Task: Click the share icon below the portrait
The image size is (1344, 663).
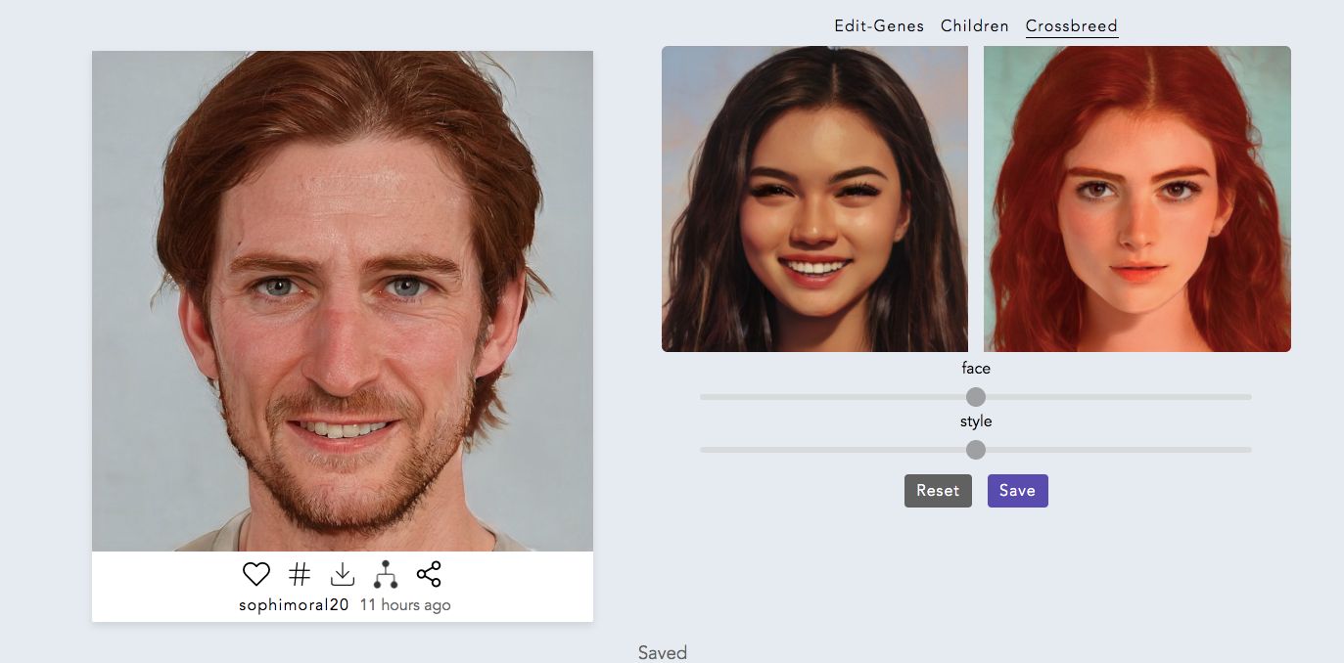Action: (x=429, y=574)
